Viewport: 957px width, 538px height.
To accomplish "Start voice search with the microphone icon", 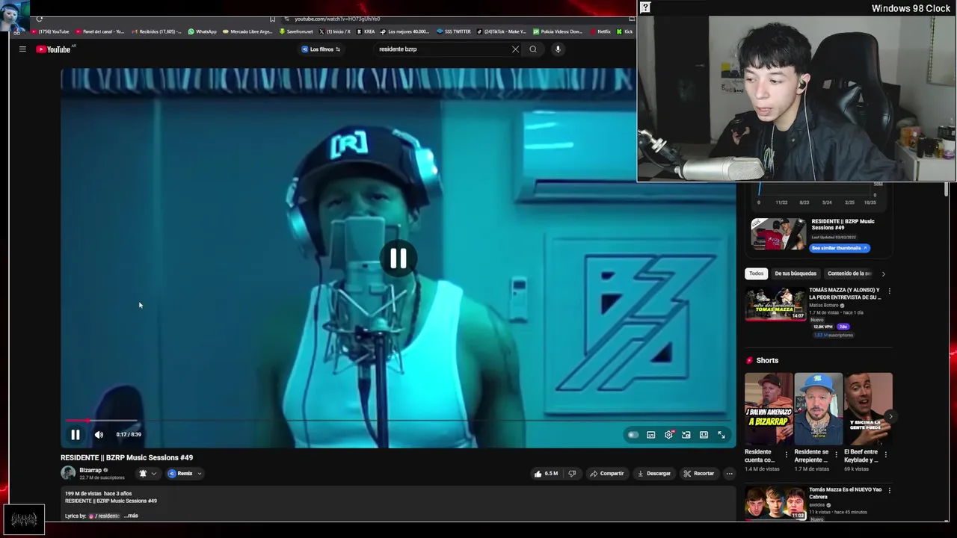I will [x=557, y=49].
